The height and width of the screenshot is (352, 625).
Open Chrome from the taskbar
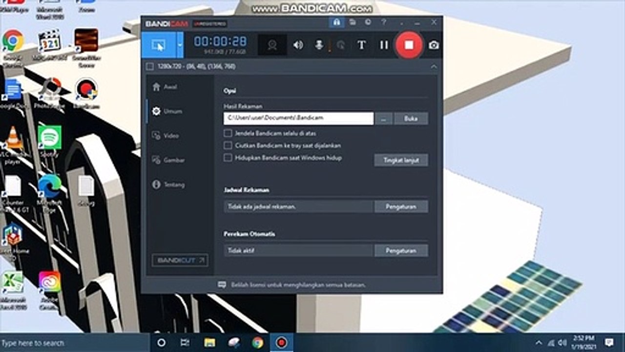(258, 343)
